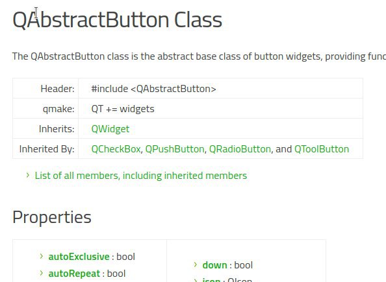Open the down : bool property link
Viewport: 386px width, 282px height.
pos(227,265)
